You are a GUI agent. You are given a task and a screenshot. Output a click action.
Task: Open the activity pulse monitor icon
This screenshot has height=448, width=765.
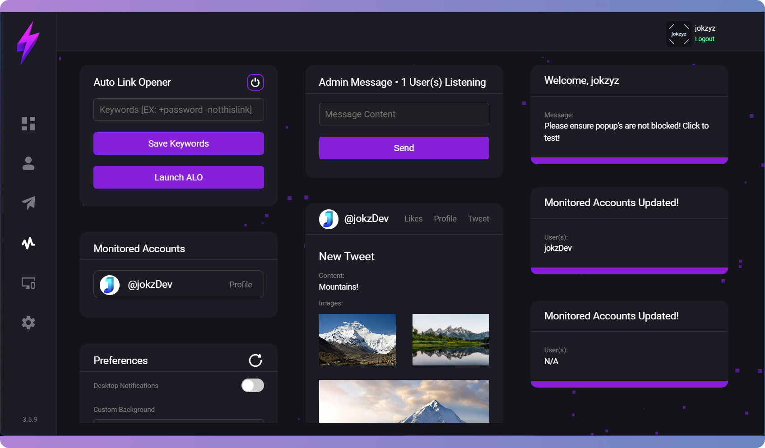(x=28, y=243)
